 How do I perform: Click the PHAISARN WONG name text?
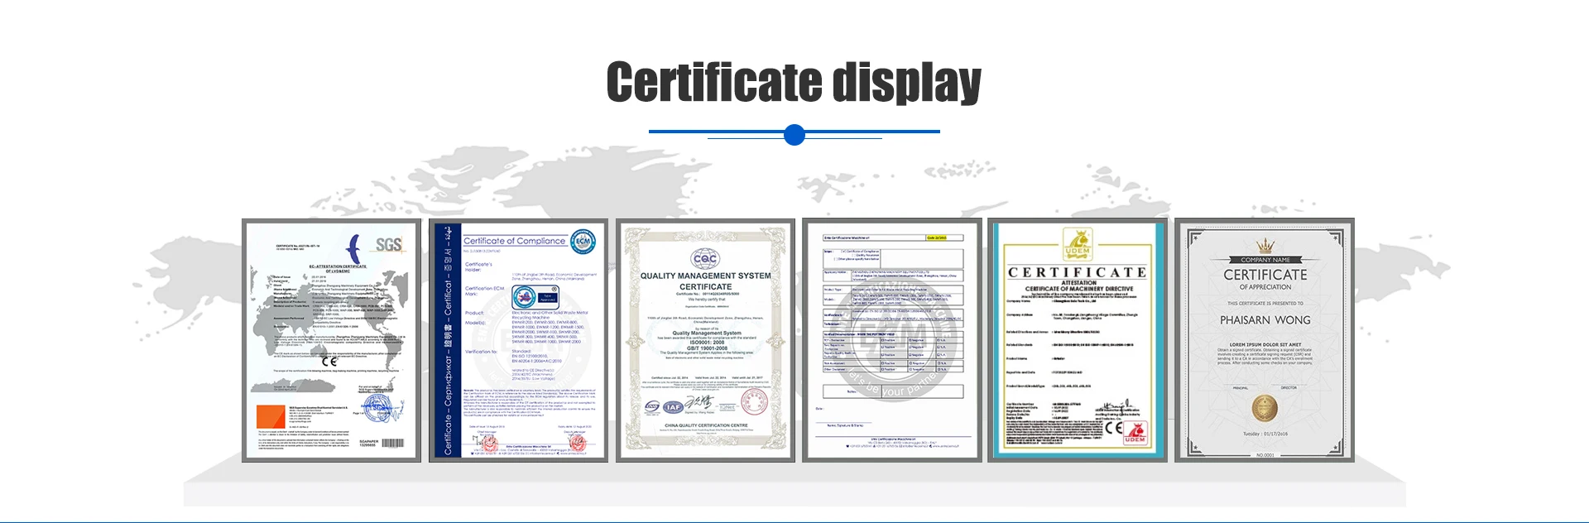click(1265, 320)
